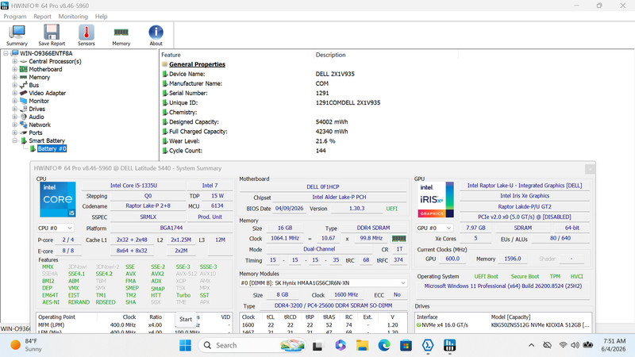Open the Help menu
Screen dimensions: 635x357
pyautogui.click(x=102, y=17)
